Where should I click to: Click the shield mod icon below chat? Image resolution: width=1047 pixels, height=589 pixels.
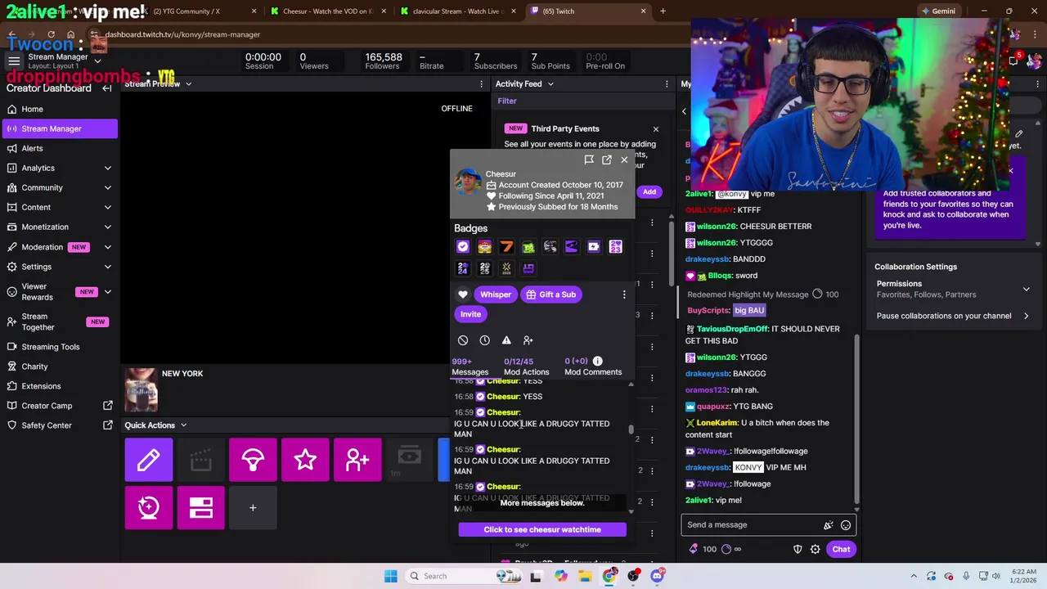pyautogui.click(x=798, y=550)
